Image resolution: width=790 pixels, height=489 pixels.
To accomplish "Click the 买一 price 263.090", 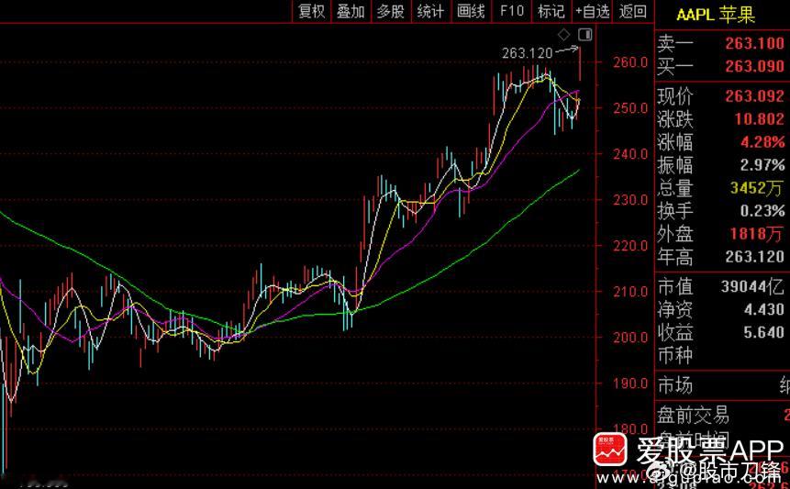I will (755, 66).
